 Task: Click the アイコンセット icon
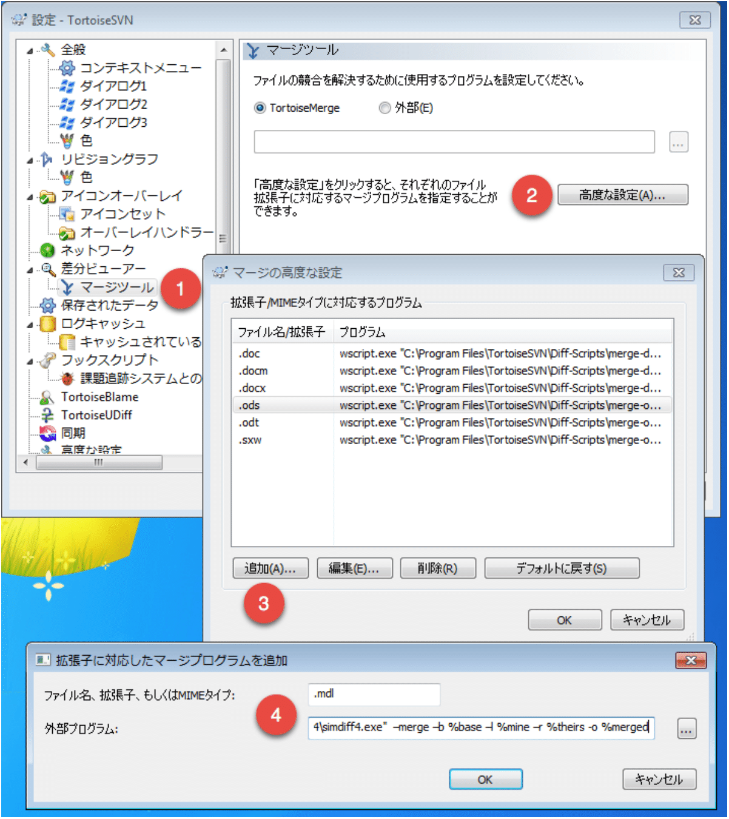[67, 214]
